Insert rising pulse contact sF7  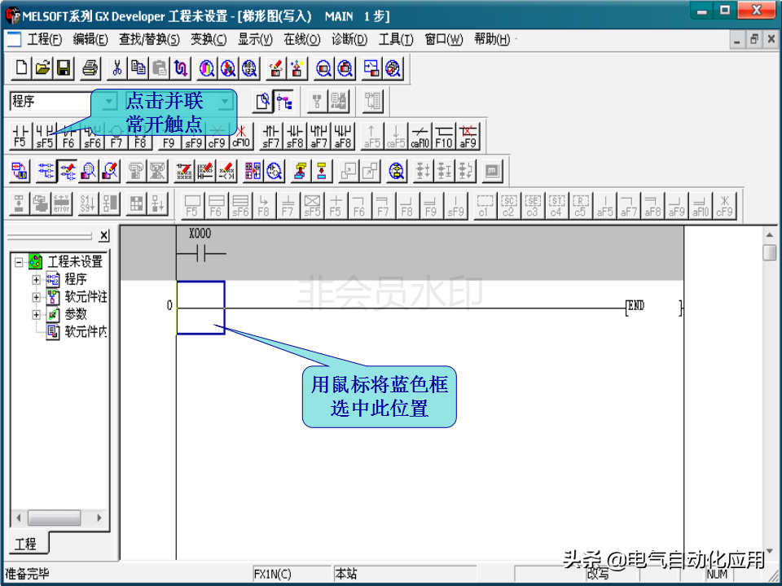[x=270, y=136]
